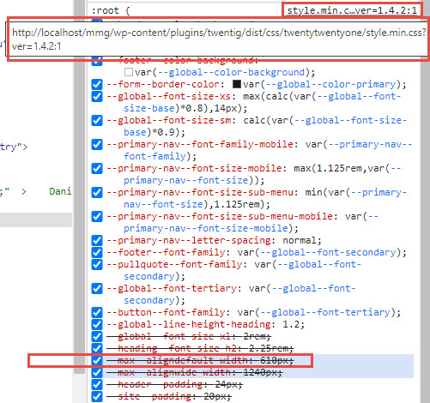
Task: Uncheck the --pullquote--font-family checkbox
Action: [x=97, y=264]
